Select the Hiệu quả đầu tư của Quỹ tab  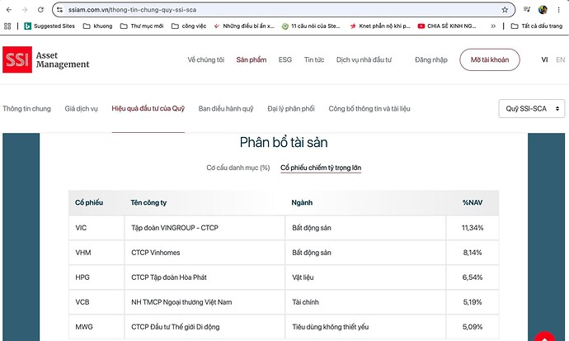pos(148,109)
